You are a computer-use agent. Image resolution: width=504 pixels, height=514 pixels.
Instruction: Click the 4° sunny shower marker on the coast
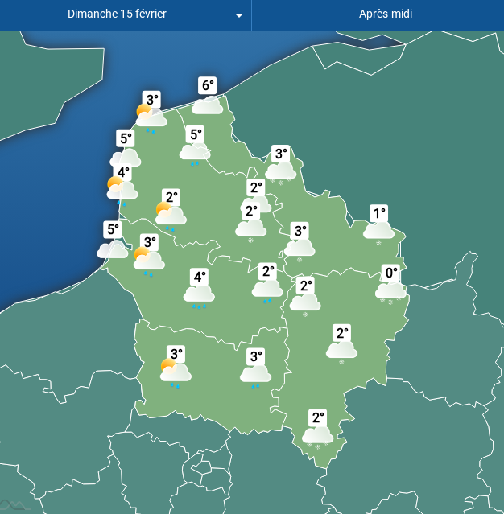pyautogui.click(x=122, y=185)
